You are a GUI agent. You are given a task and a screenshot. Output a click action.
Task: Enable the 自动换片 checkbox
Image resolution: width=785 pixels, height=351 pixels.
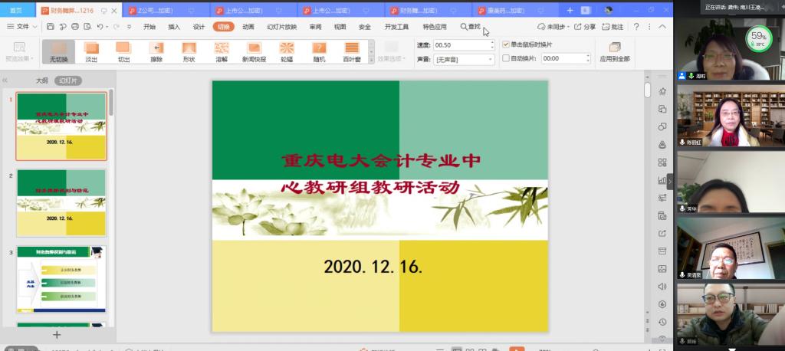(x=506, y=58)
